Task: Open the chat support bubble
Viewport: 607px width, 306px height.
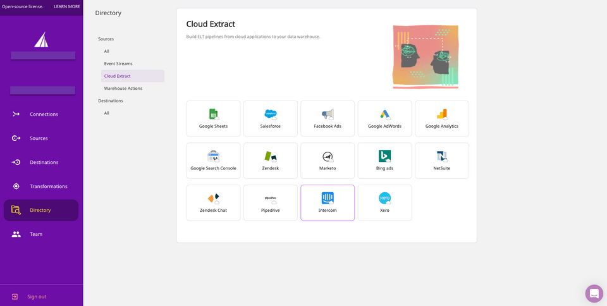Action: tap(594, 293)
